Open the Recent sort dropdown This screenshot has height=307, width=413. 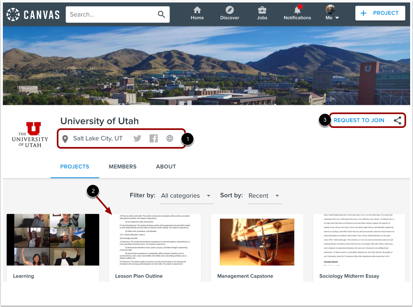tap(265, 196)
